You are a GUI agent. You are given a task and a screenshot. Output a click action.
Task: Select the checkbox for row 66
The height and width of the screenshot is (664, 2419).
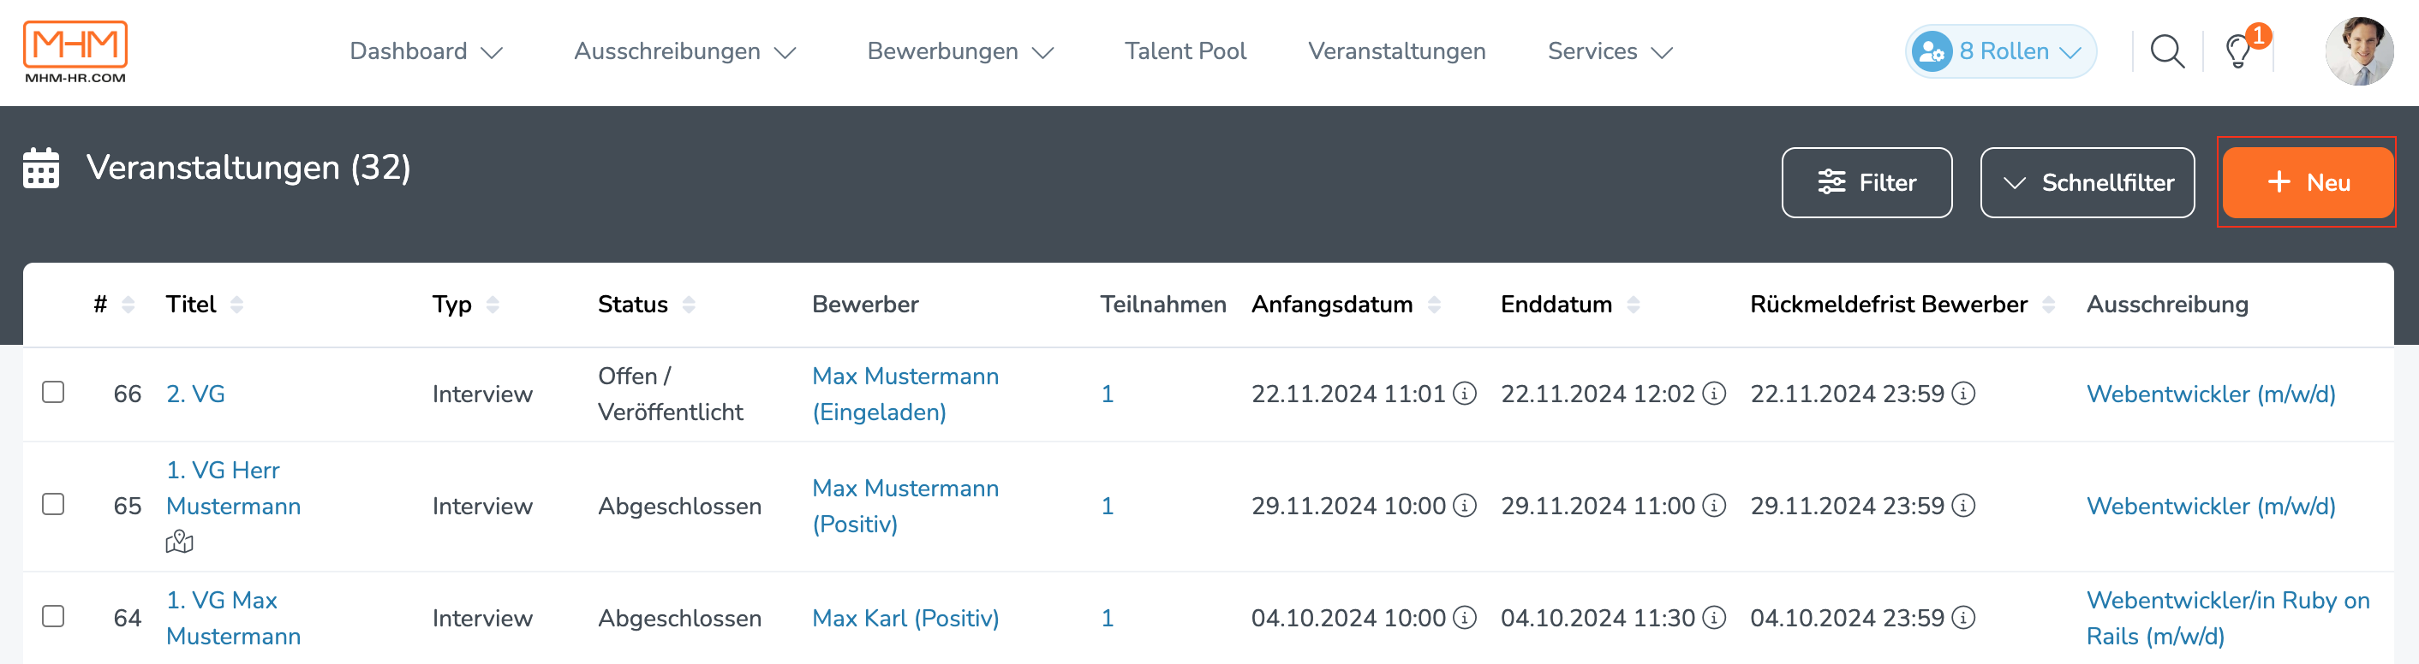click(x=53, y=392)
